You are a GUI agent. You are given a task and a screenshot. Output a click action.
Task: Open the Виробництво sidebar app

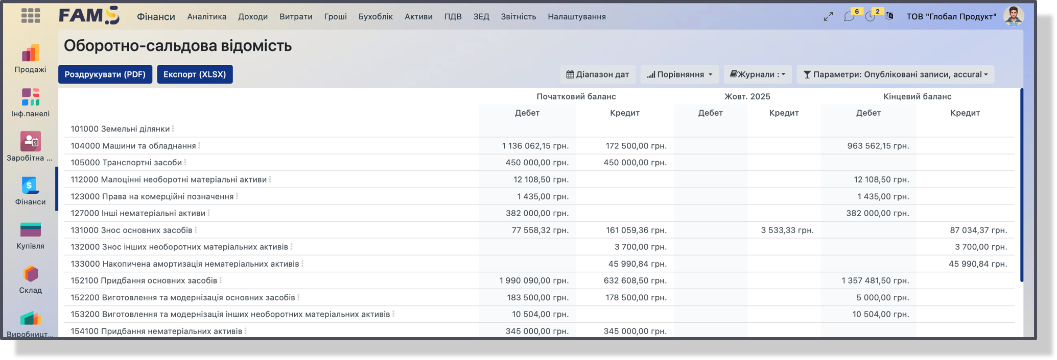30,324
